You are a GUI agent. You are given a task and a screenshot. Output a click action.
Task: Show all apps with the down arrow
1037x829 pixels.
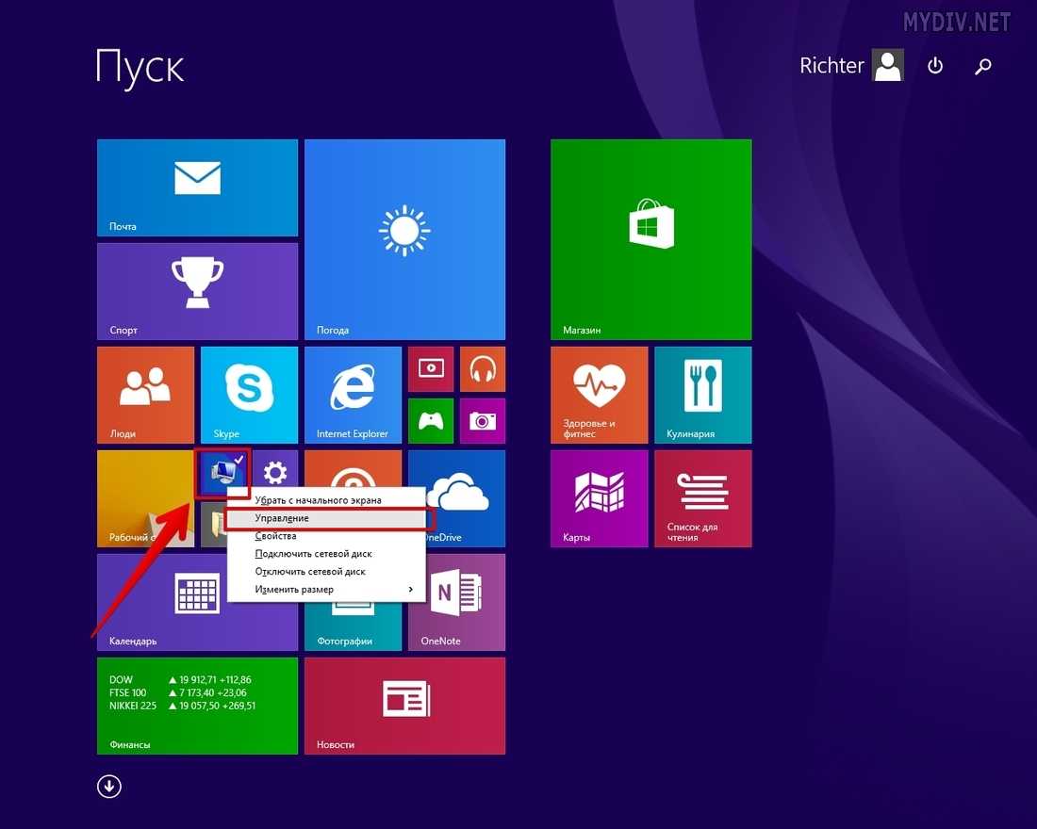click(109, 786)
